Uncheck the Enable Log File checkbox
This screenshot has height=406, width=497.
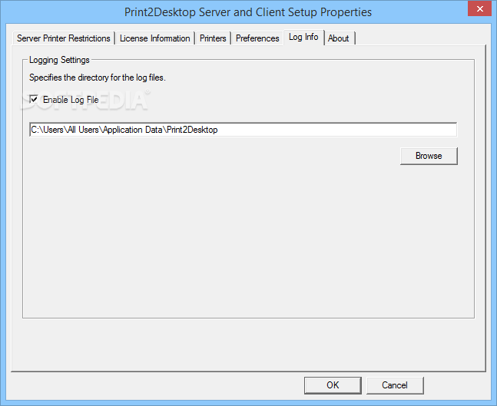click(x=34, y=100)
